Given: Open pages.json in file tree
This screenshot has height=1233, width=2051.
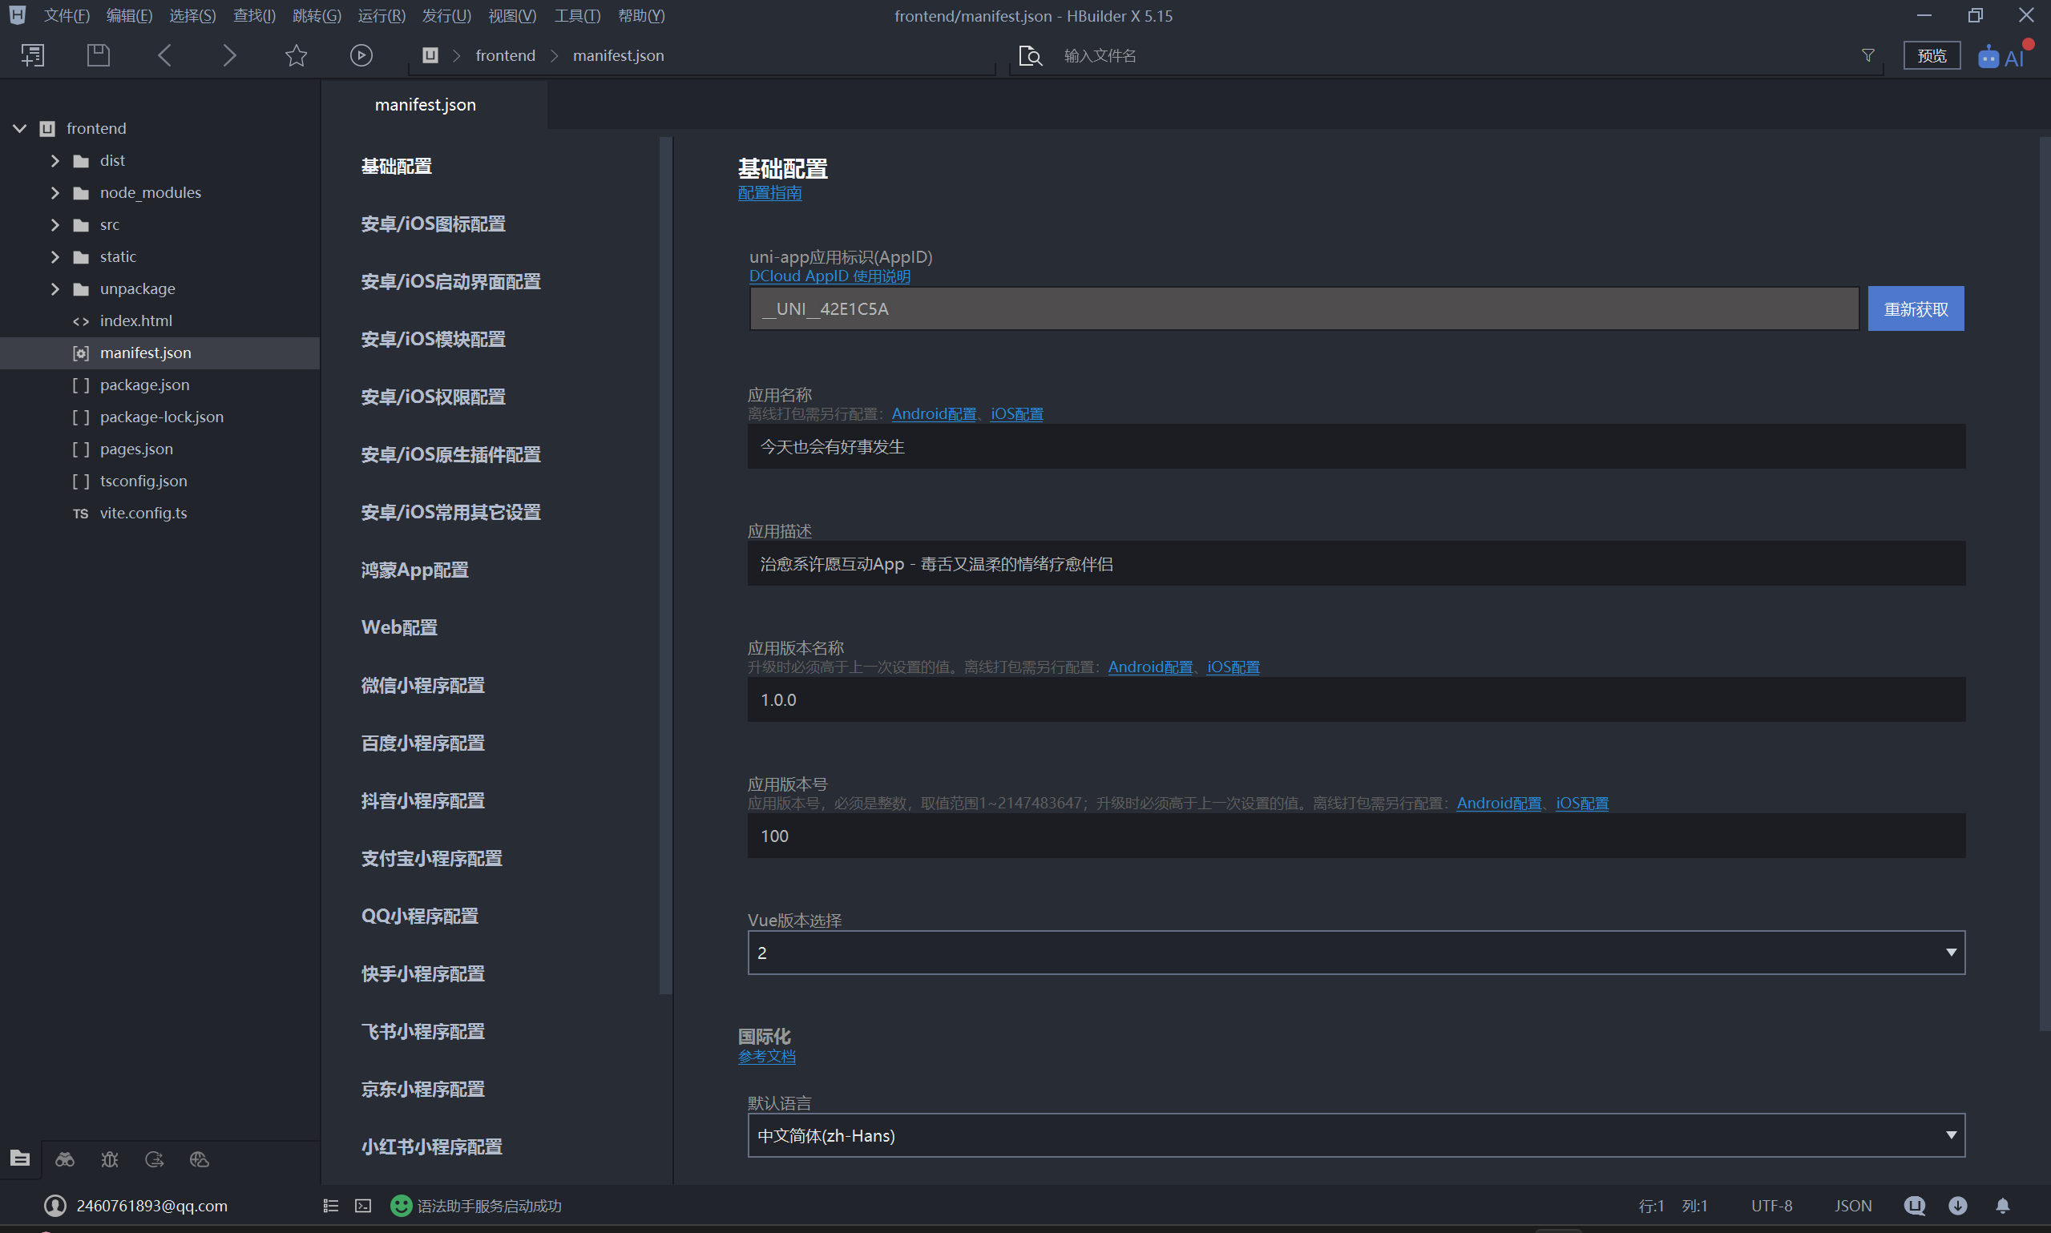Looking at the screenshot, I should [x=136, y=449].
